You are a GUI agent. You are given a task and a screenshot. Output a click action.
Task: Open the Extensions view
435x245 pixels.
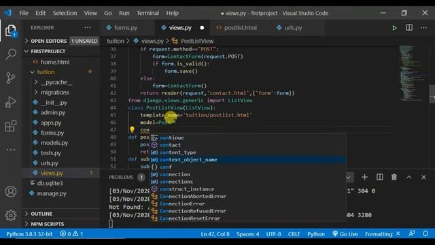click(11, 126)
